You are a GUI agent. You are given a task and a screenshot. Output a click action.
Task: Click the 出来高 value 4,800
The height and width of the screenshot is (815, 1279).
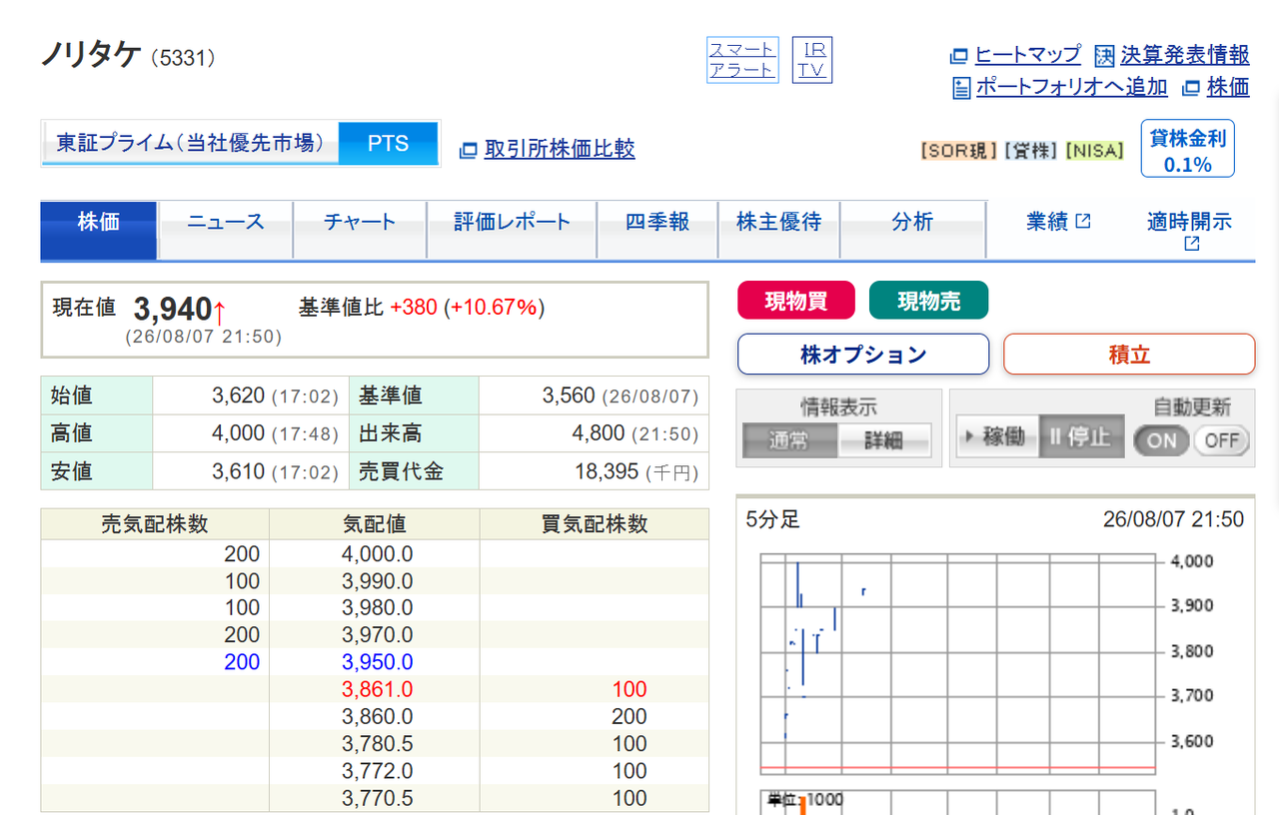tap(599, 433)
